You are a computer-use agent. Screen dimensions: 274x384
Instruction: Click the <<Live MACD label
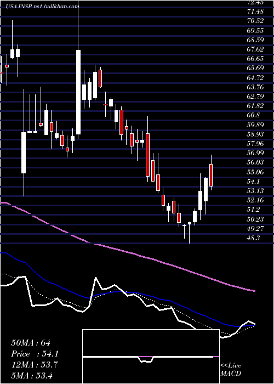(231, 370)
